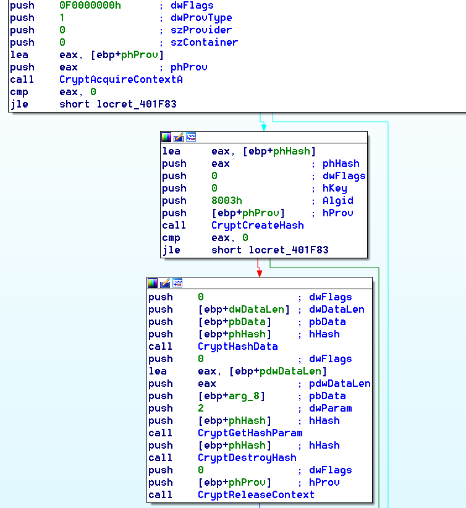Click group nodes icon in CryptCreateHash block
Screen dimensions: 466x508
click(x=191, y=137)
